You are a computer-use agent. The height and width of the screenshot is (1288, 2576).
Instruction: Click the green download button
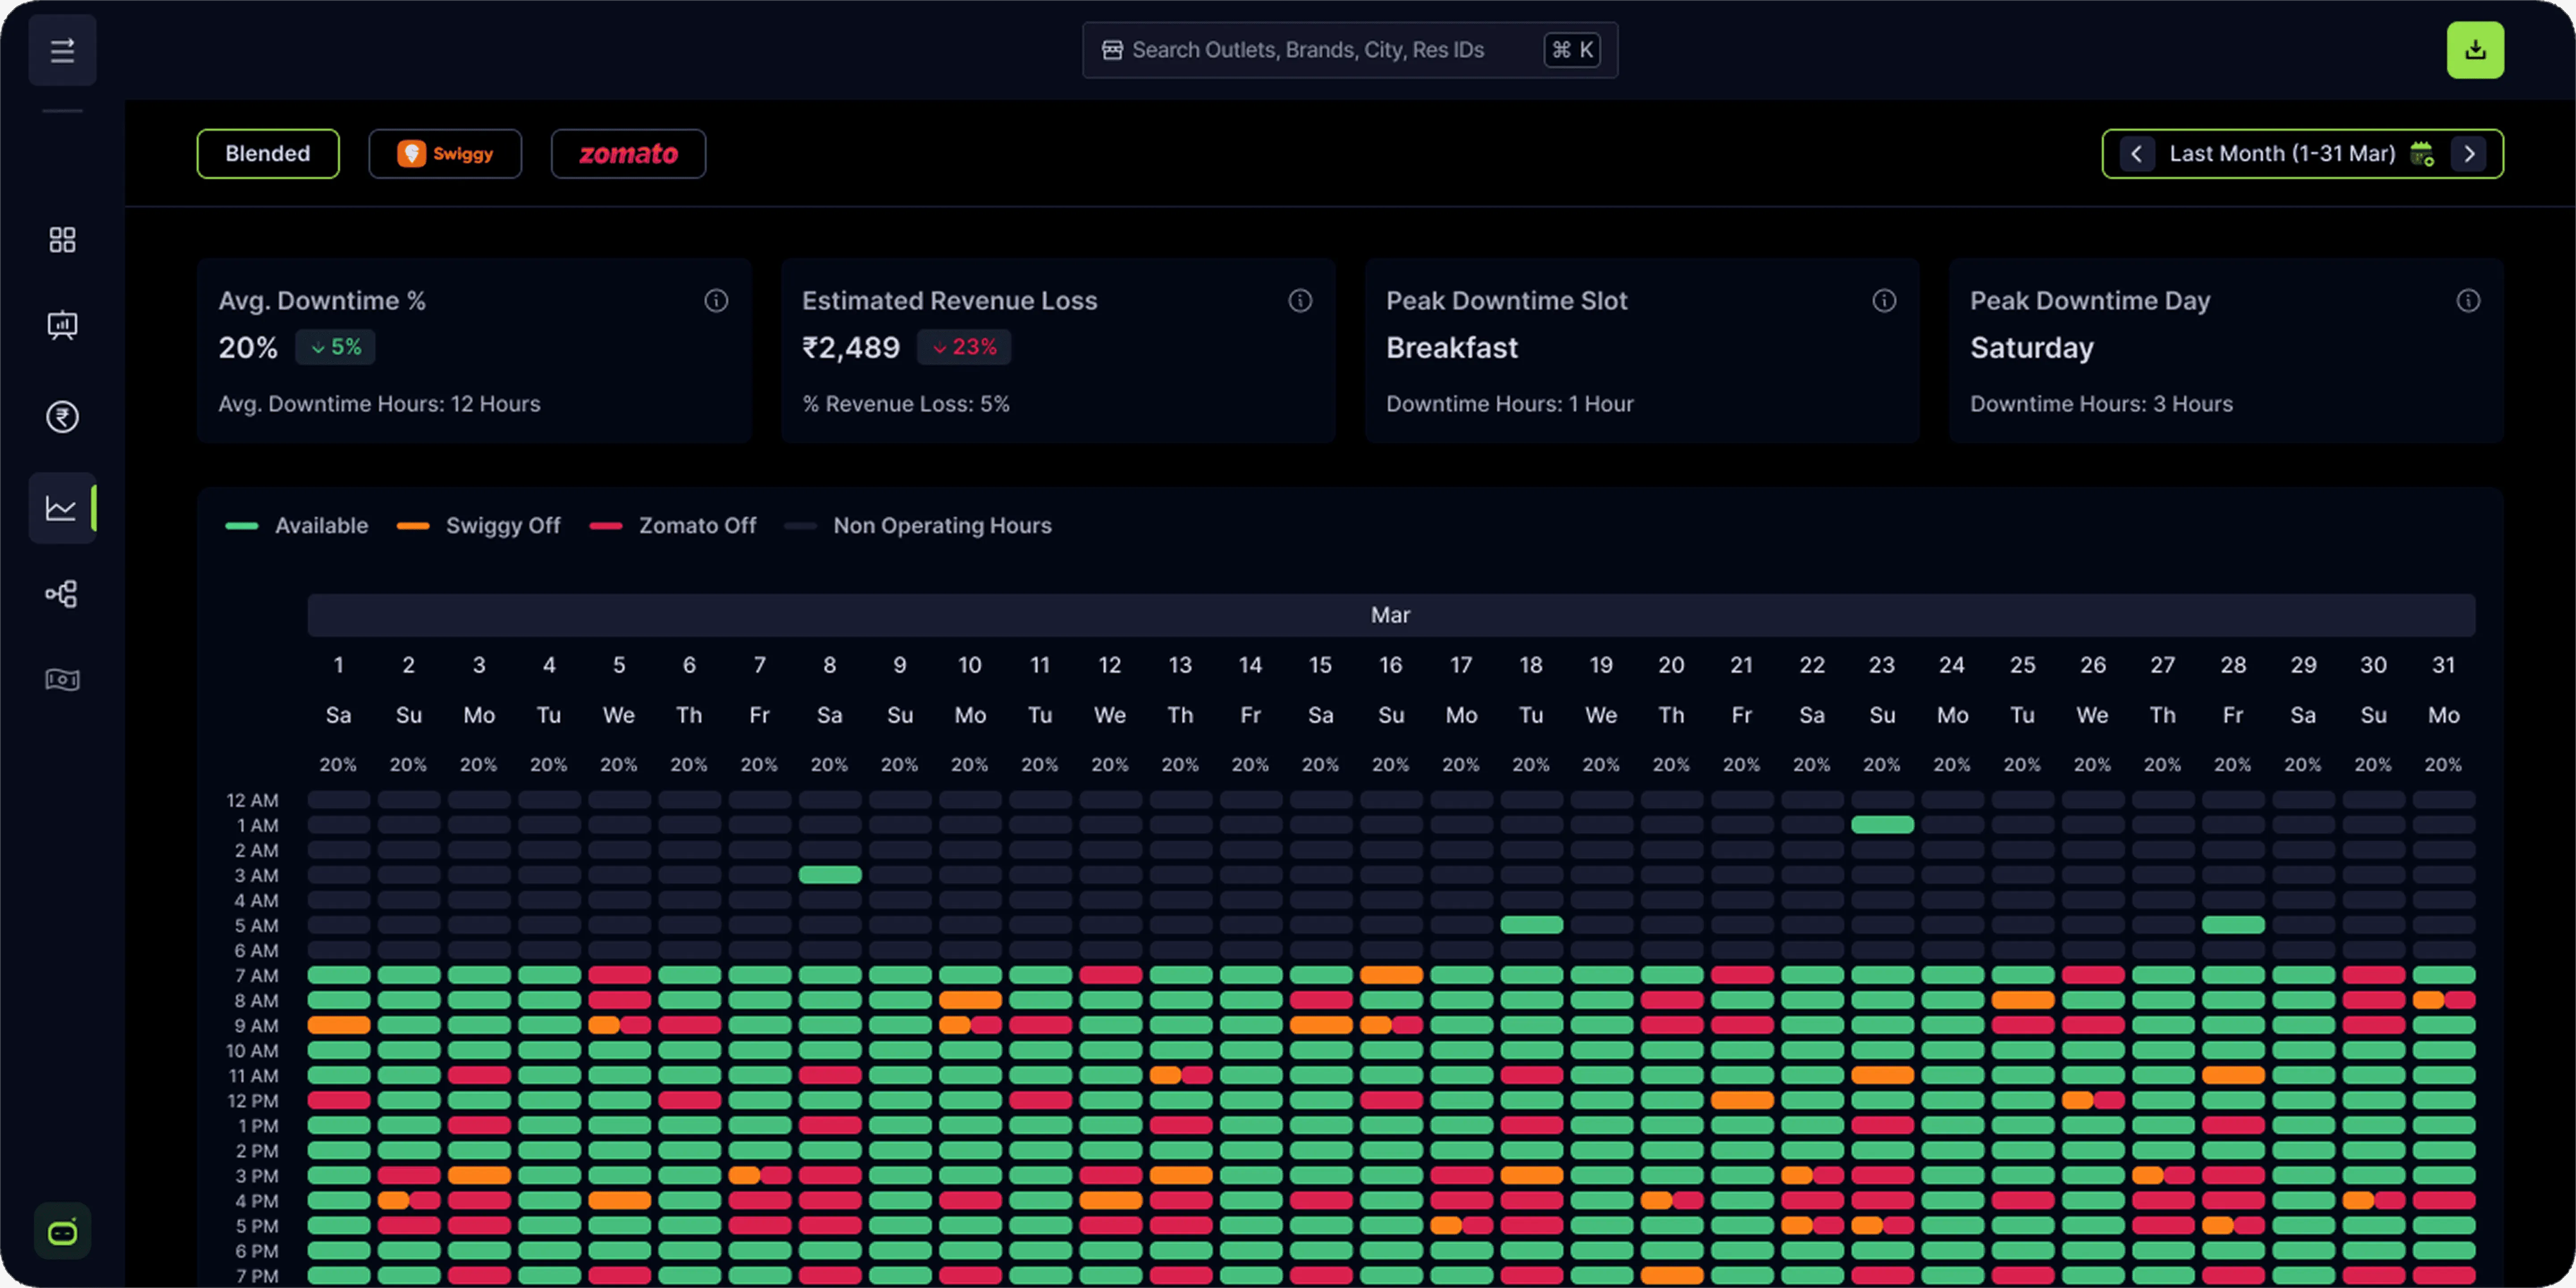(x=2475, y=50)
